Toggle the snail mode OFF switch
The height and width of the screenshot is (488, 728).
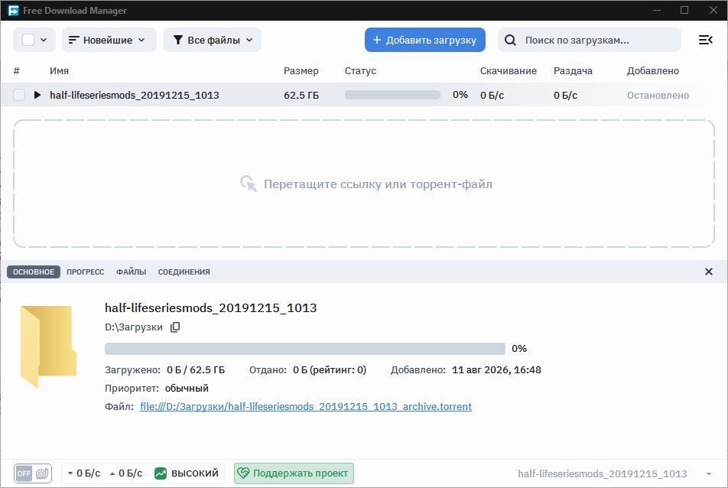32,473
